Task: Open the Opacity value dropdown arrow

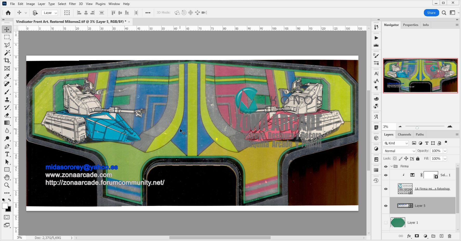Action: click(445, 151)
